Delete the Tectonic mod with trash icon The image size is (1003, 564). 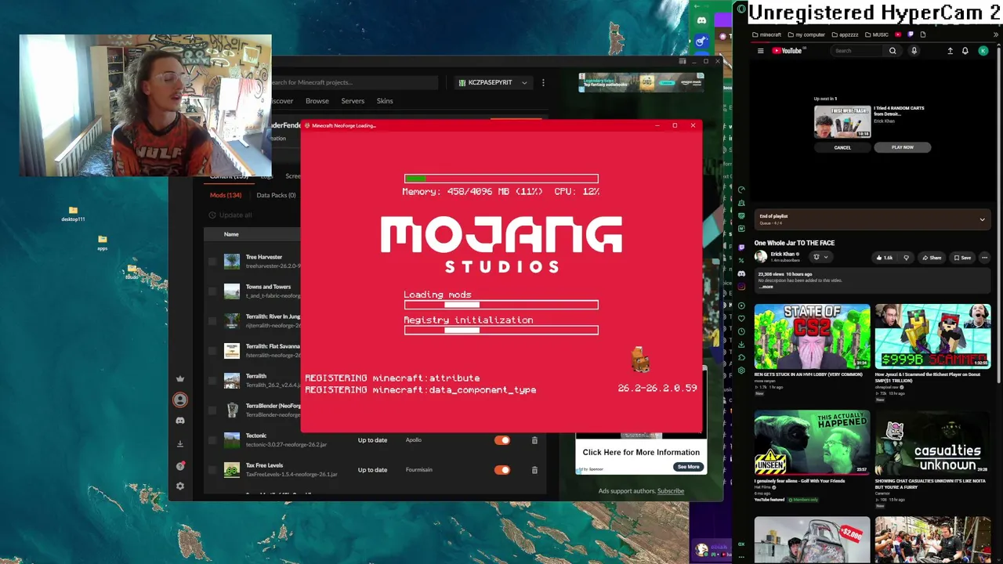coord(534,440)
